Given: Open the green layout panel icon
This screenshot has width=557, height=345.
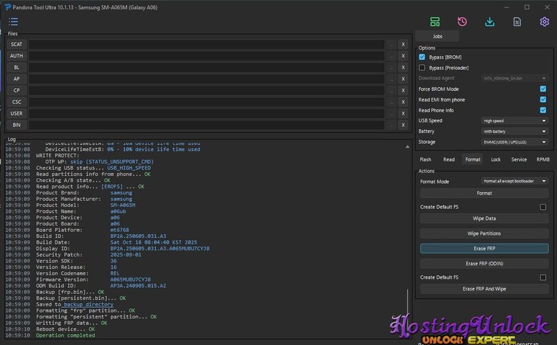Looking at the screenshot, I should click(435, 21).
